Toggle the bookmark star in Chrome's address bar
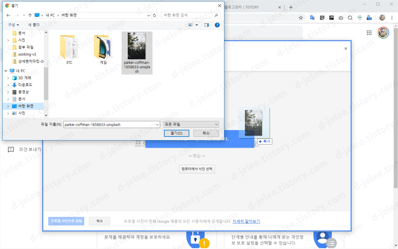398x249 pixels. pos(301,18)
